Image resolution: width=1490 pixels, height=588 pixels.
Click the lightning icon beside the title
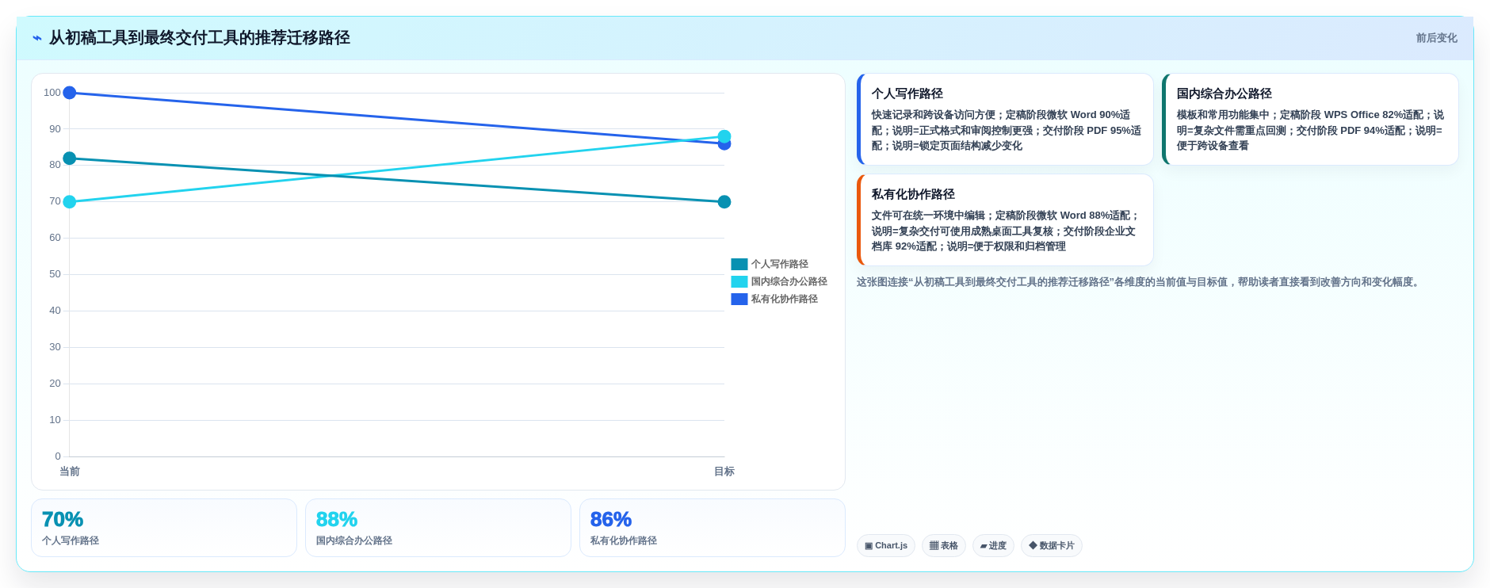(37, 38)
